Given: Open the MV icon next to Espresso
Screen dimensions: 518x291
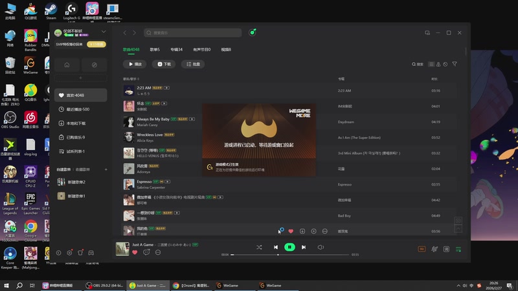Looking at the screenshot, I should (168, 182).
